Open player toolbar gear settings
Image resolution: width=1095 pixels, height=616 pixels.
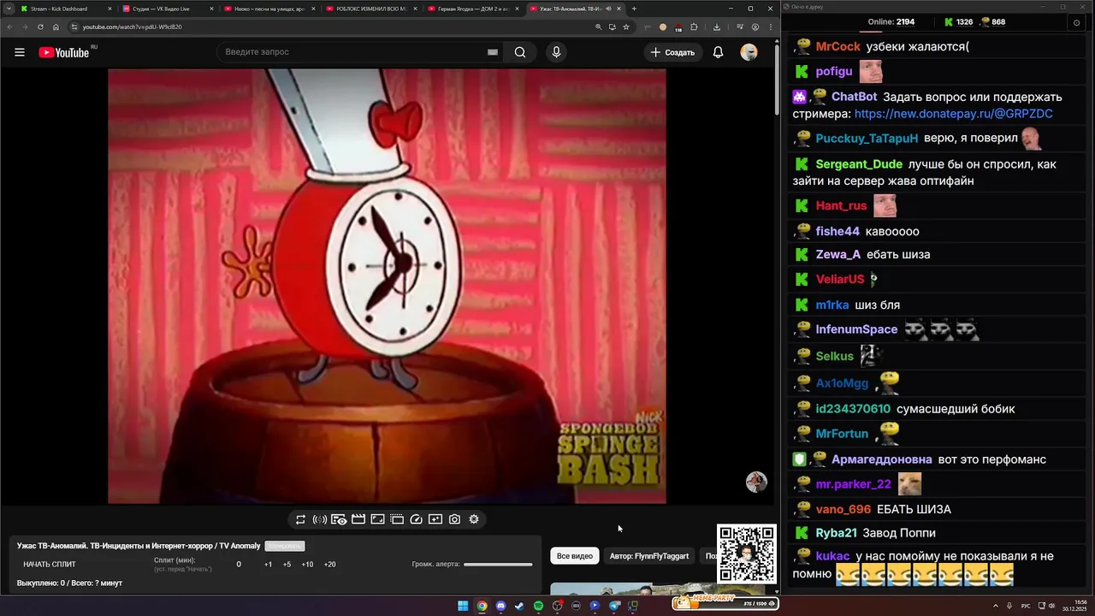pos(474,519)
